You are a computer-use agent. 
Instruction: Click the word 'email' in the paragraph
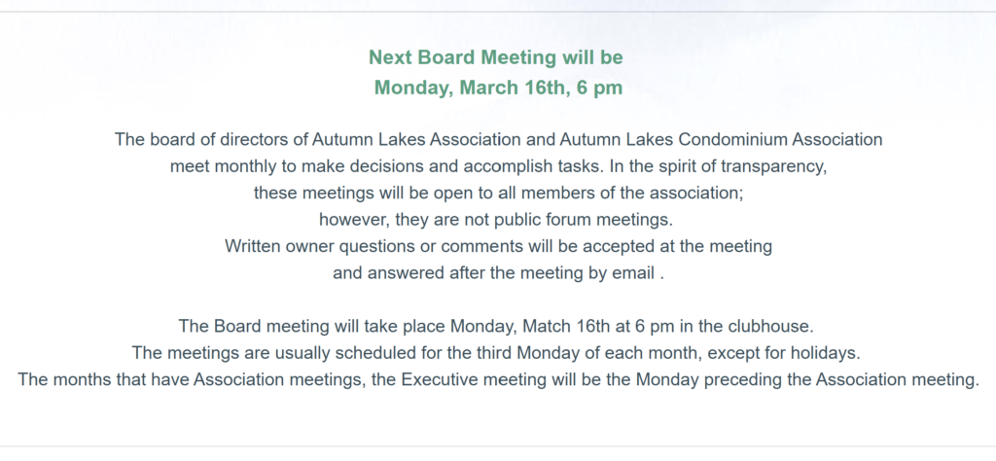pos(633,273)
